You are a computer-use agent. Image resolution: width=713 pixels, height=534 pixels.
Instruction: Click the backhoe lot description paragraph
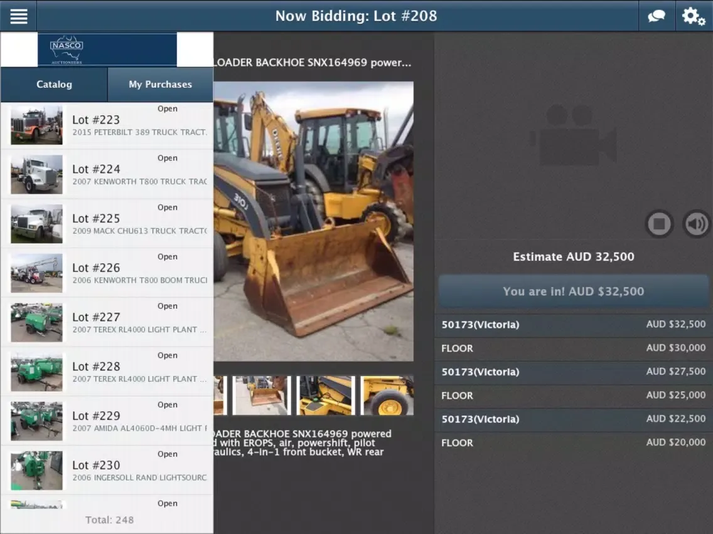click(x=303, y=442)
